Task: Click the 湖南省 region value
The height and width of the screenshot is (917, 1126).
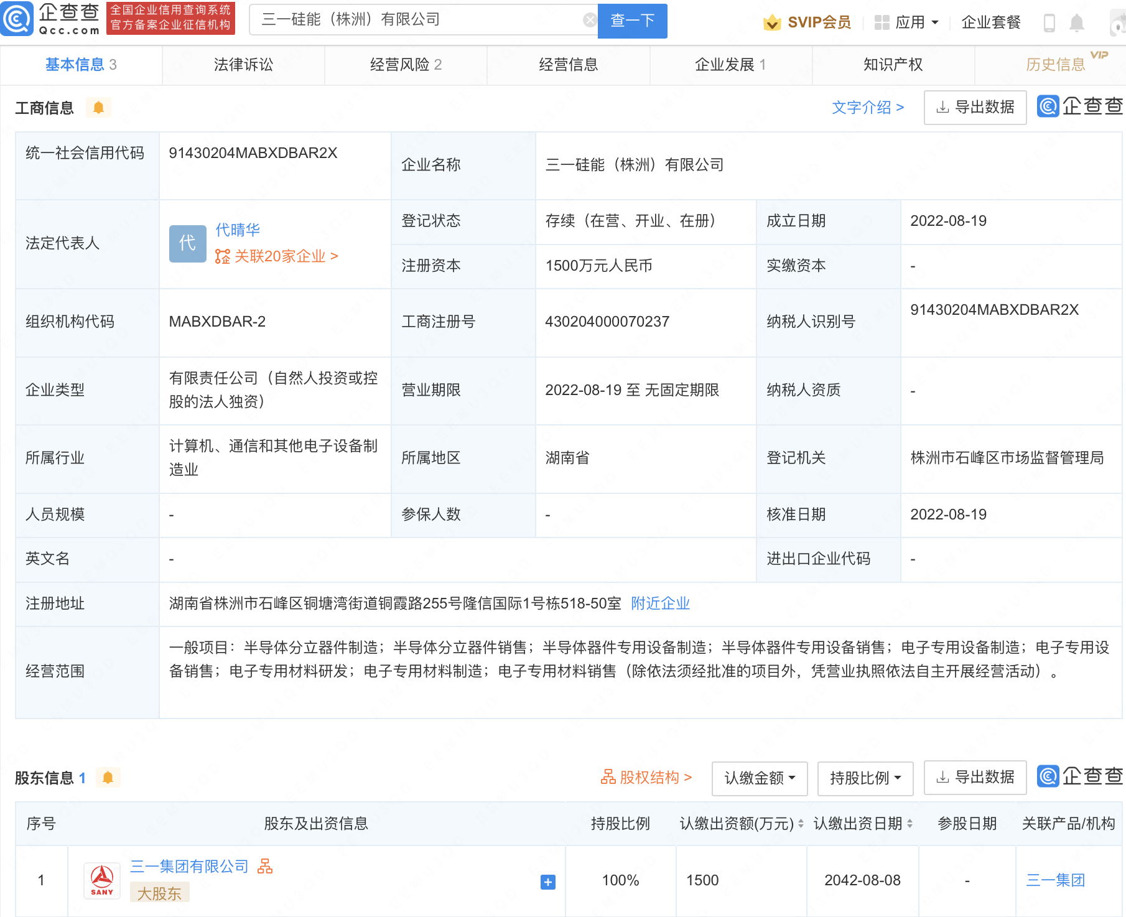Action: tap(567, 458)
